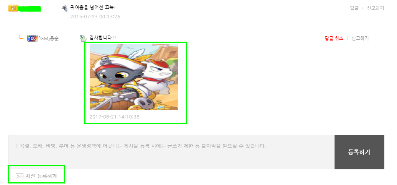Screen dimensions: 397x185
Task: Click the picture icon for 사진 등록하기
Action: (20, 176)
